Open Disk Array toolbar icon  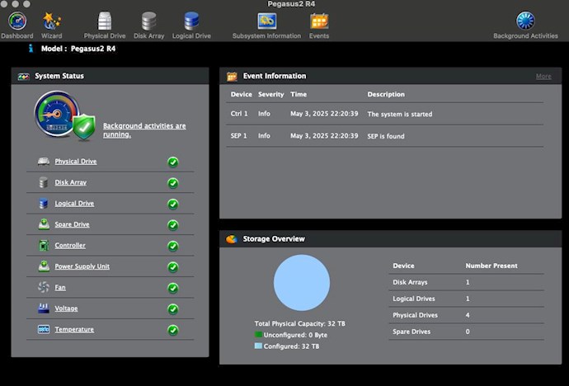click(x=148, y=21)
